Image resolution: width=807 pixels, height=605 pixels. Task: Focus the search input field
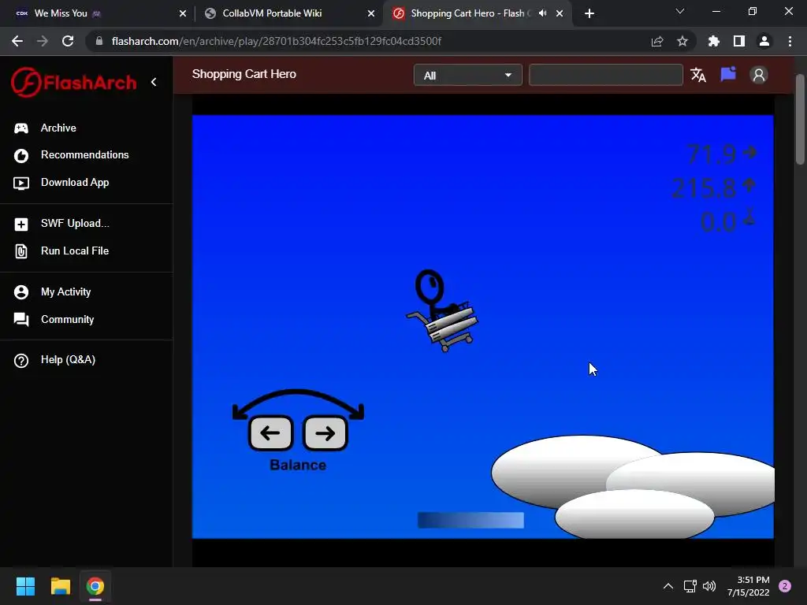[606, 75]
